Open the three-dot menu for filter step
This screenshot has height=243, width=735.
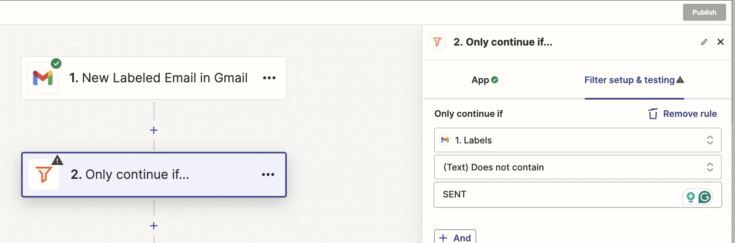coord(268,175)
